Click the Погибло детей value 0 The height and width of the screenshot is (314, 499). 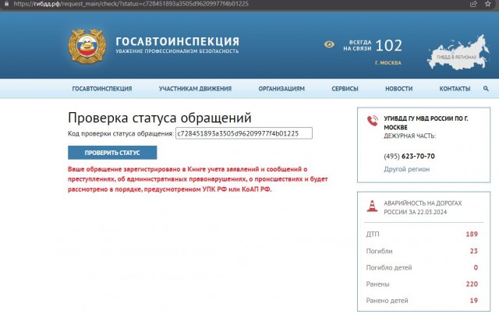pos(476,267)
